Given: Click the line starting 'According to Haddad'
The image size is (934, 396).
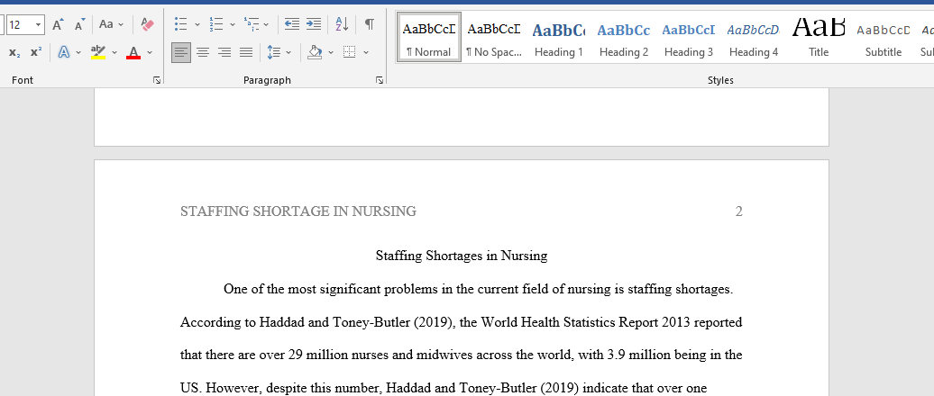Looking at the screenshot, I should click(462, 323).
